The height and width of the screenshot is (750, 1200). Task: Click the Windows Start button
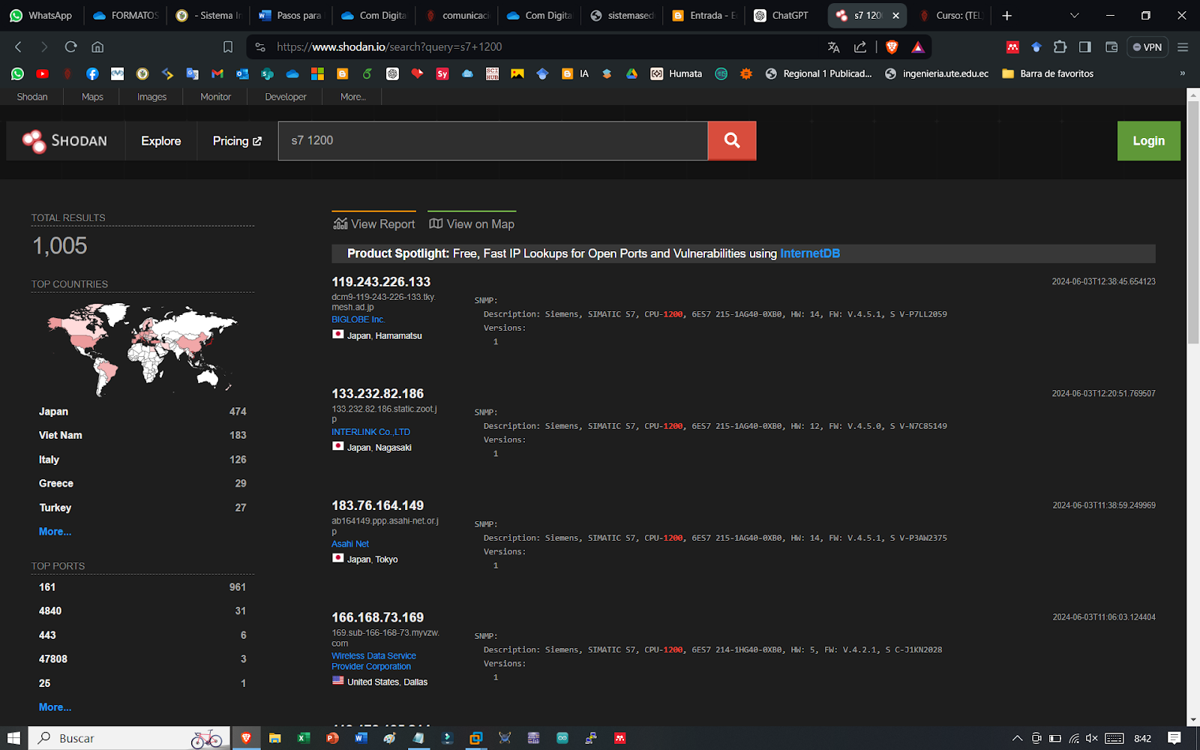[13, 738]
